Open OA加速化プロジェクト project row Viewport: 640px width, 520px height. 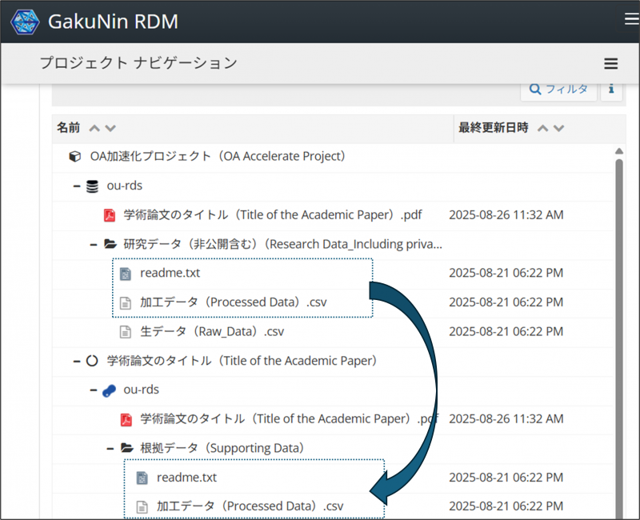point(218,156)
